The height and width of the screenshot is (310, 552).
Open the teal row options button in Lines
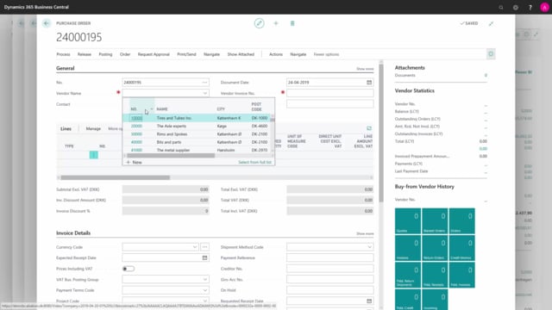[x=94, y=155]
